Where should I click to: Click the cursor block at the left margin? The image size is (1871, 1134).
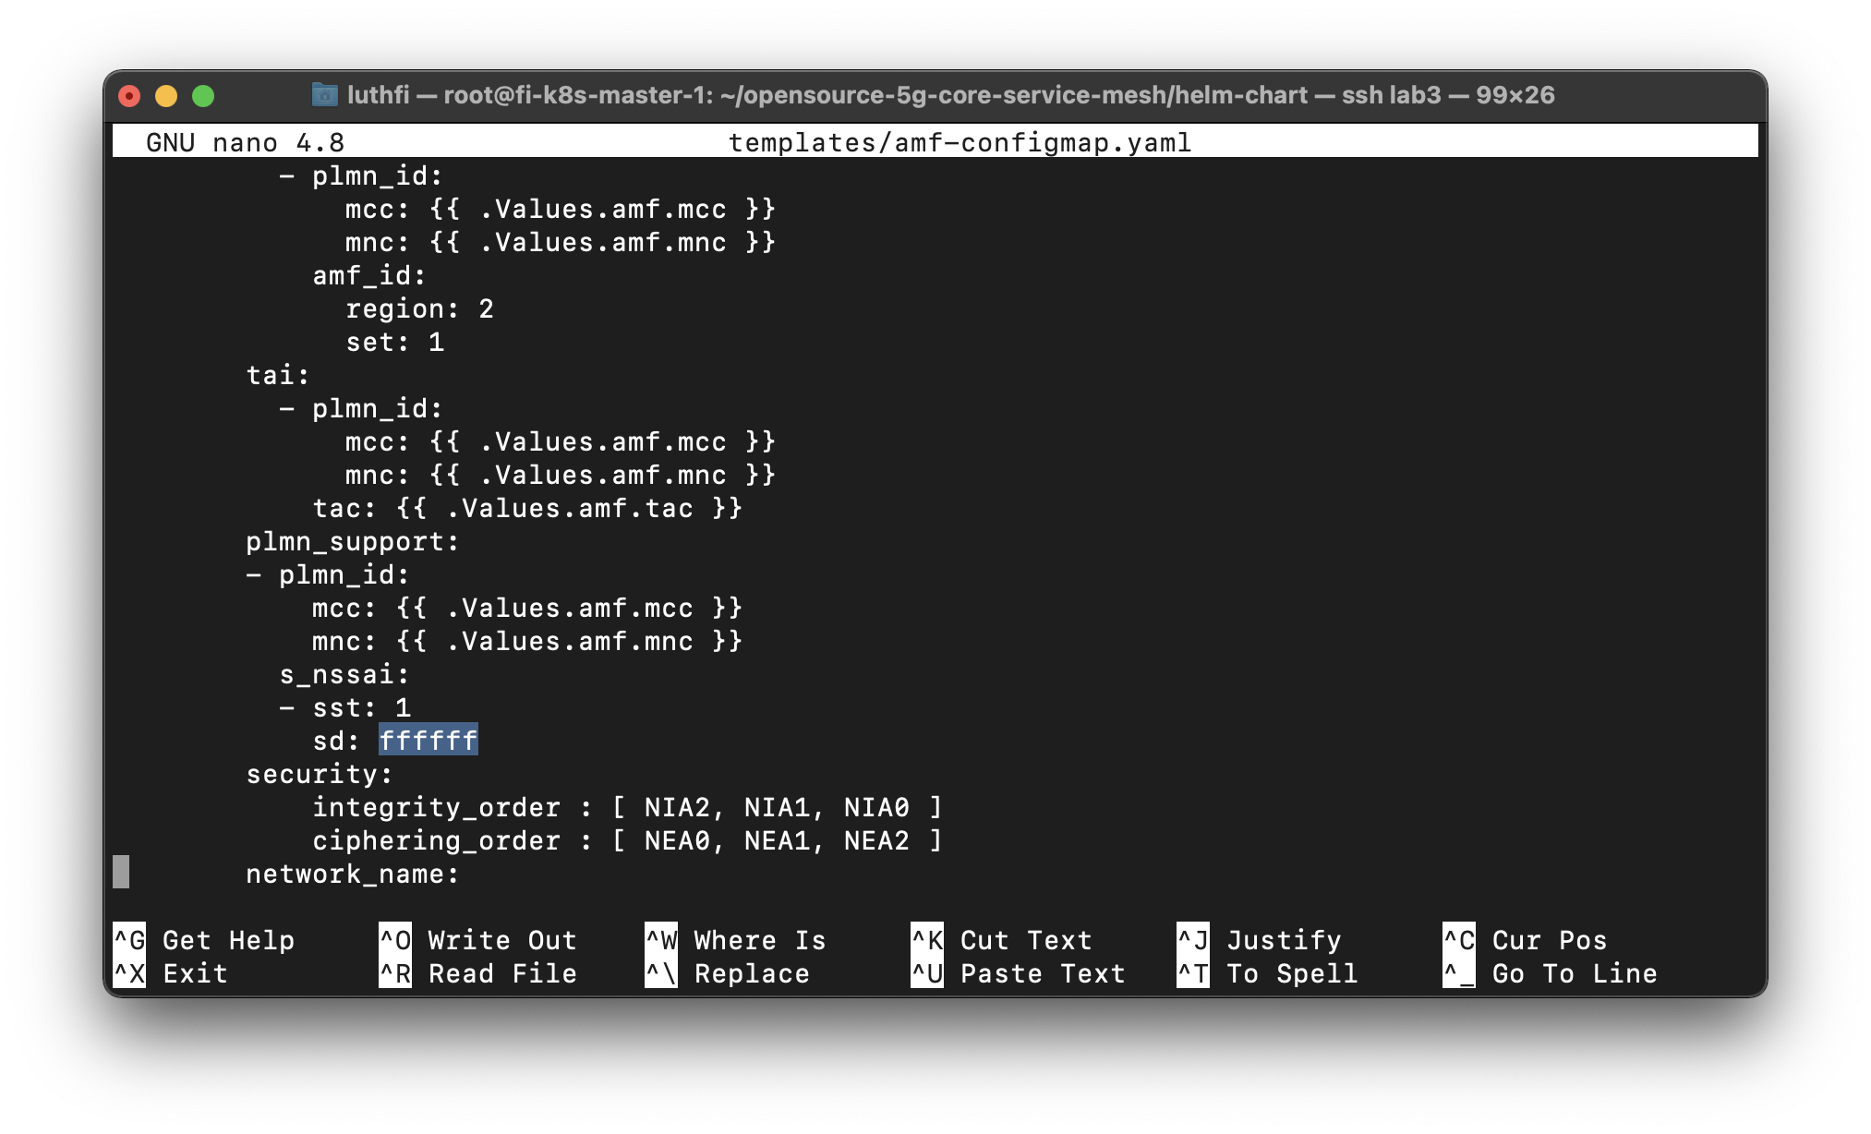121,872
